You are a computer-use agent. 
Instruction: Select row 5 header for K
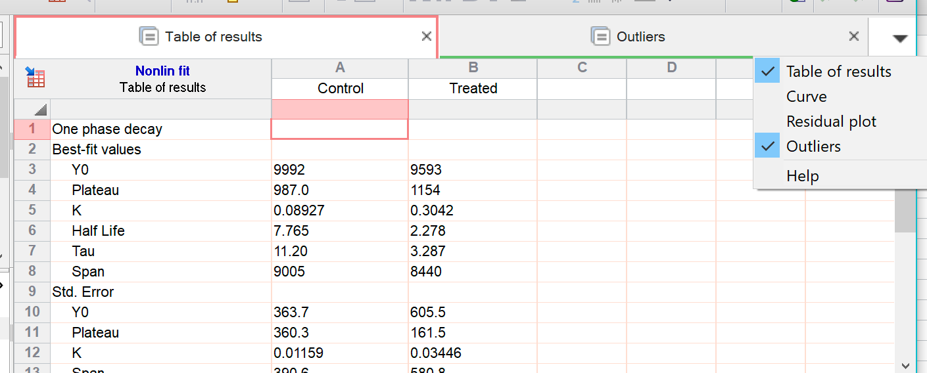pyautogui.click(x=32, y=211)
